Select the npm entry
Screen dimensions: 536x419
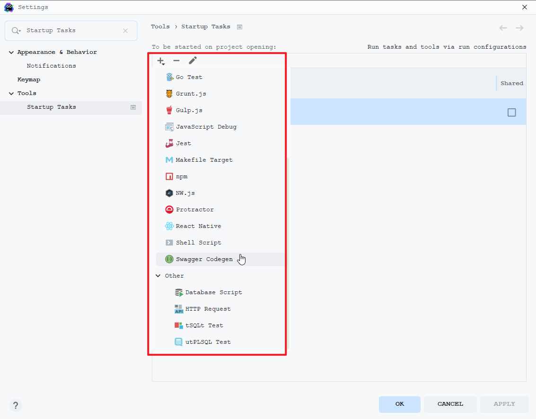pos(220,176)
